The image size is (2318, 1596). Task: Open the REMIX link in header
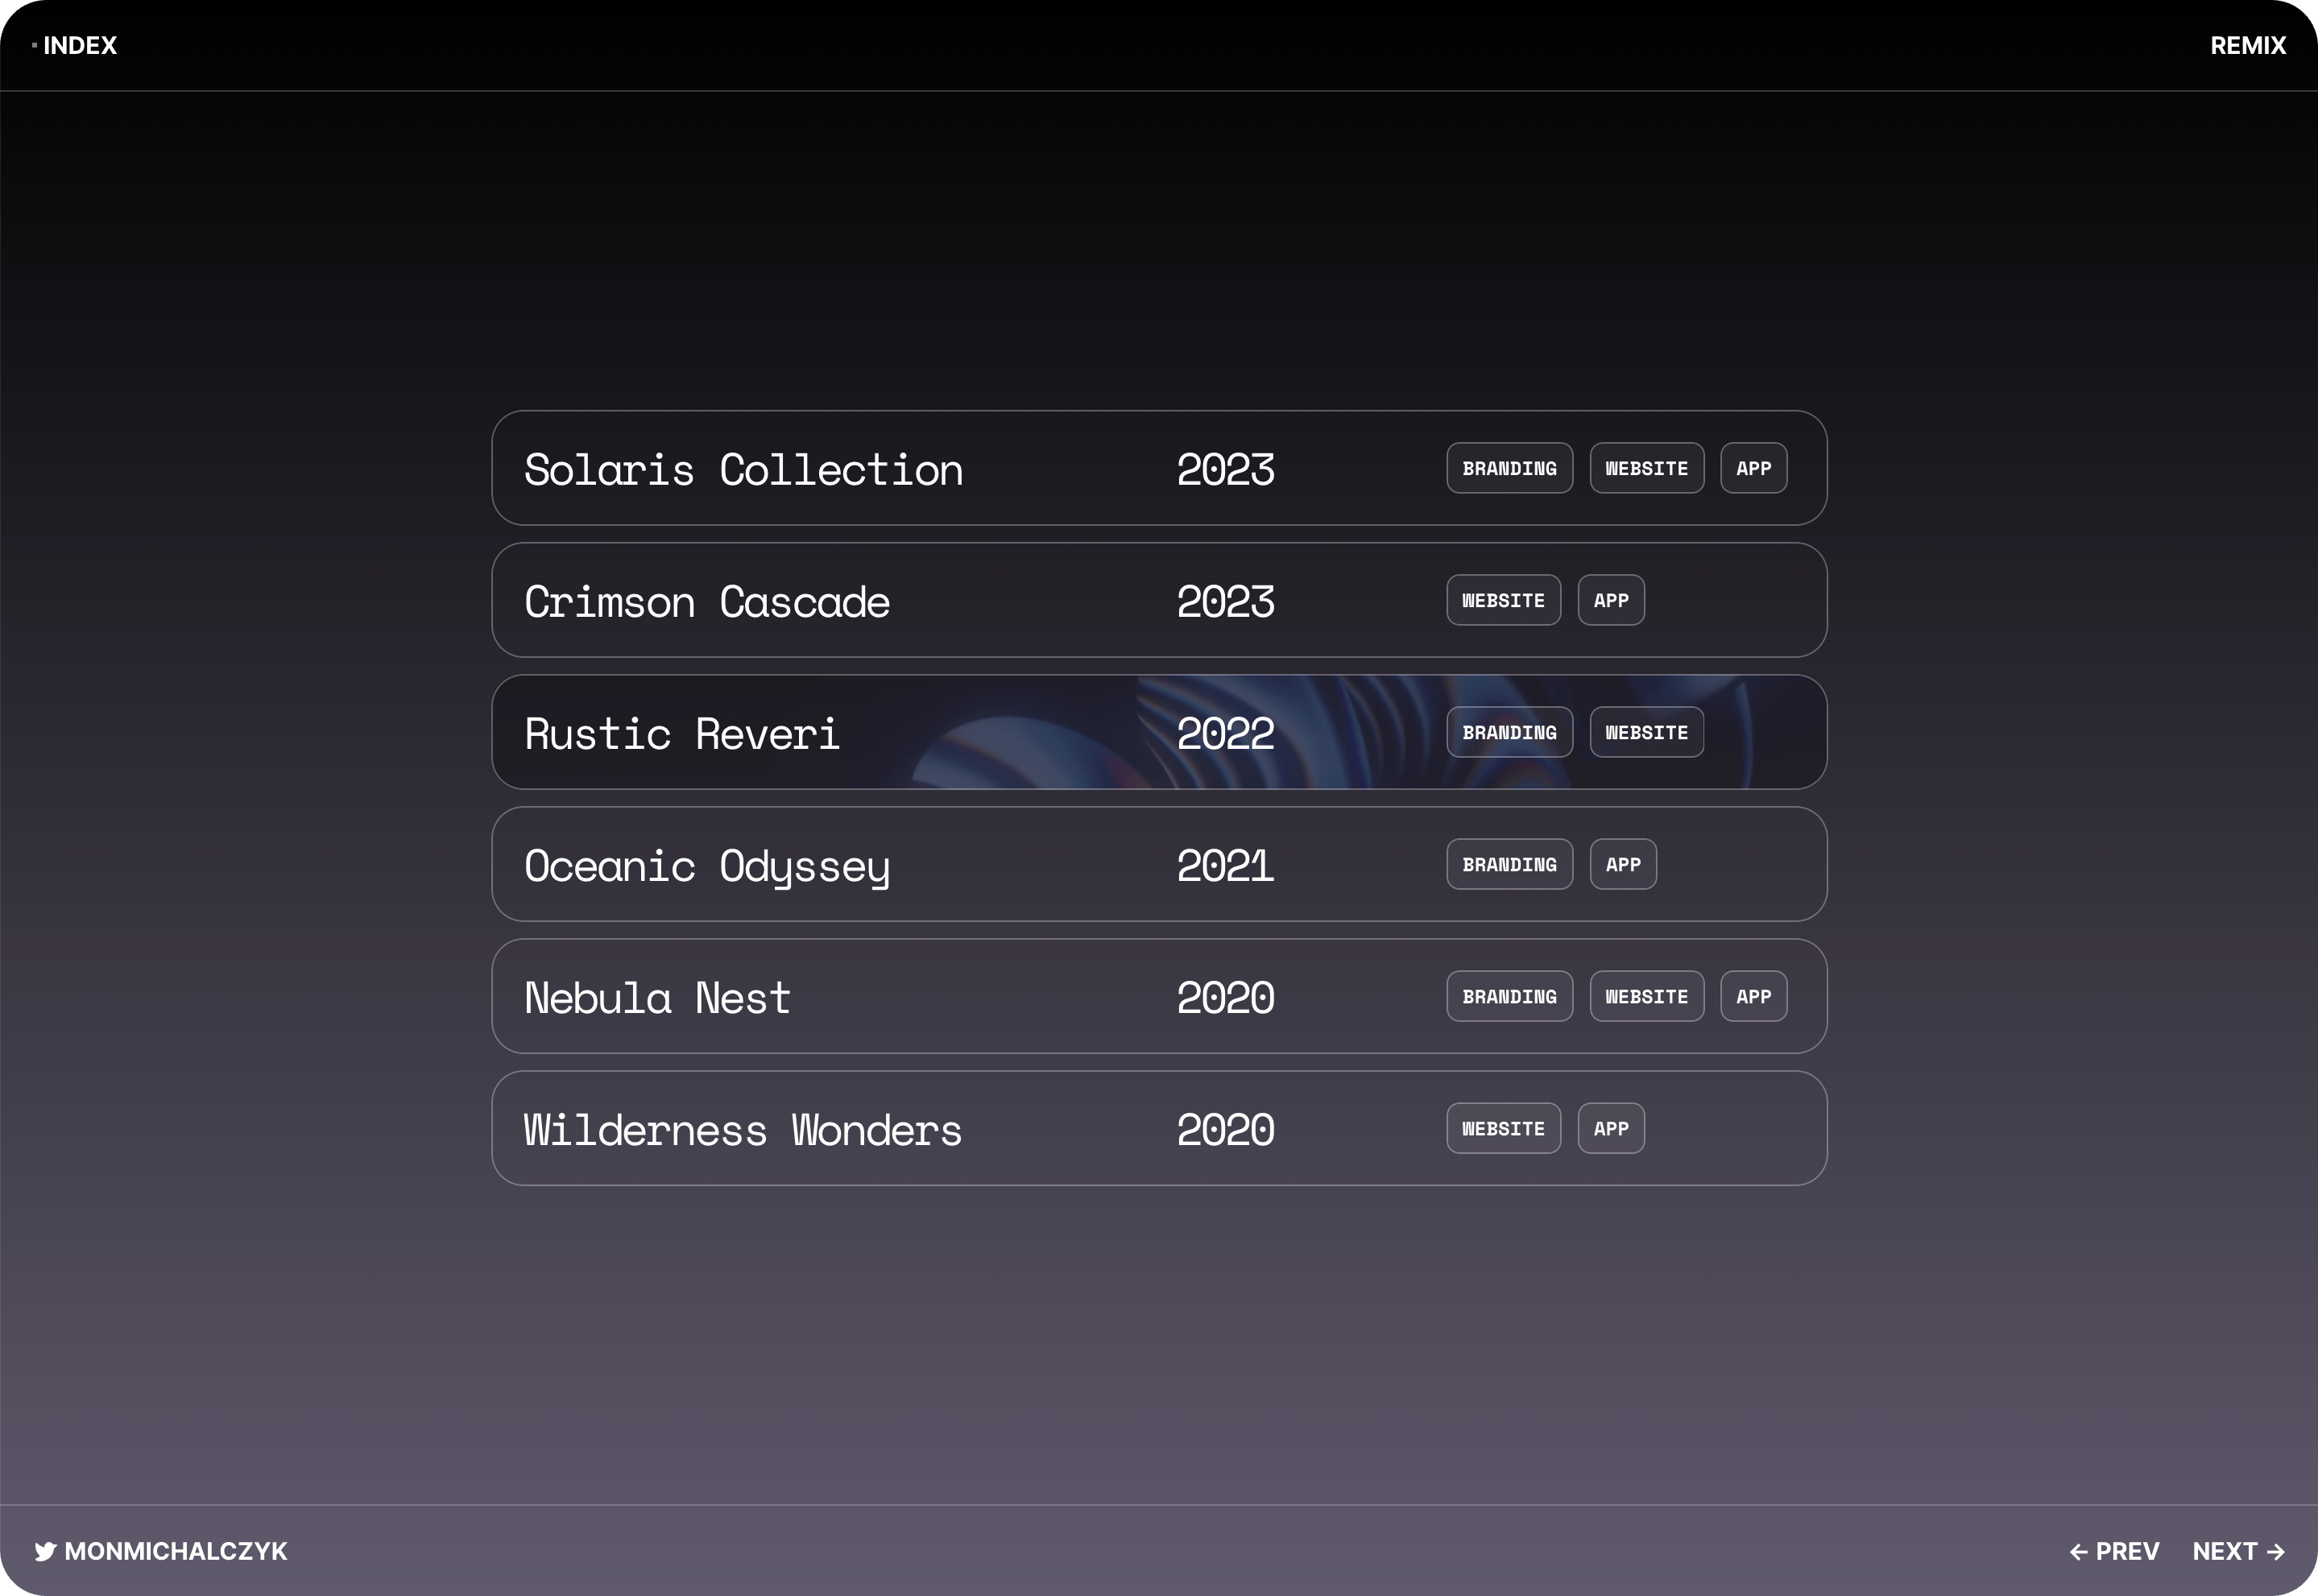pos(2248,45)
